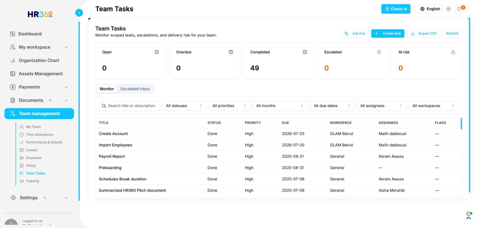This screenshot has height=228, width=479.
Task: Switch to the Escalated inbox tab
Action: coord(135,89)
